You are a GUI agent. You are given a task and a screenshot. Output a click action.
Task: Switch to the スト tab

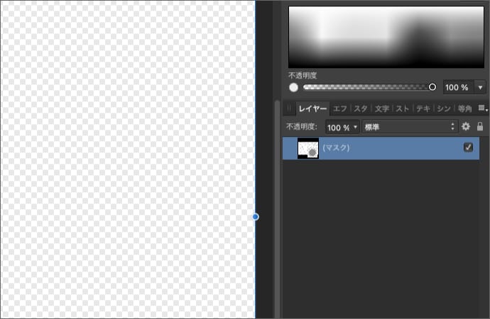point(402,108)
